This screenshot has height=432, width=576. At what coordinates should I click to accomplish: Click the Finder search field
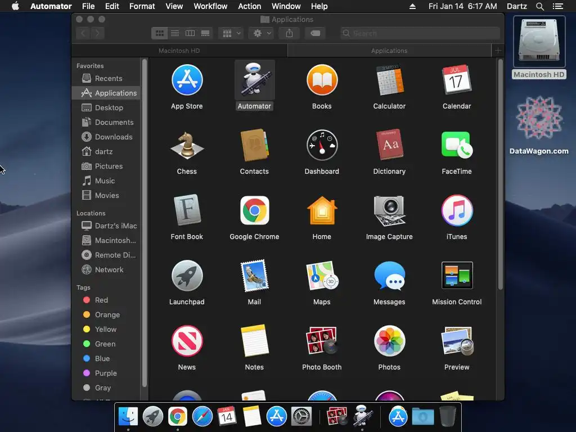pos(420,33)
